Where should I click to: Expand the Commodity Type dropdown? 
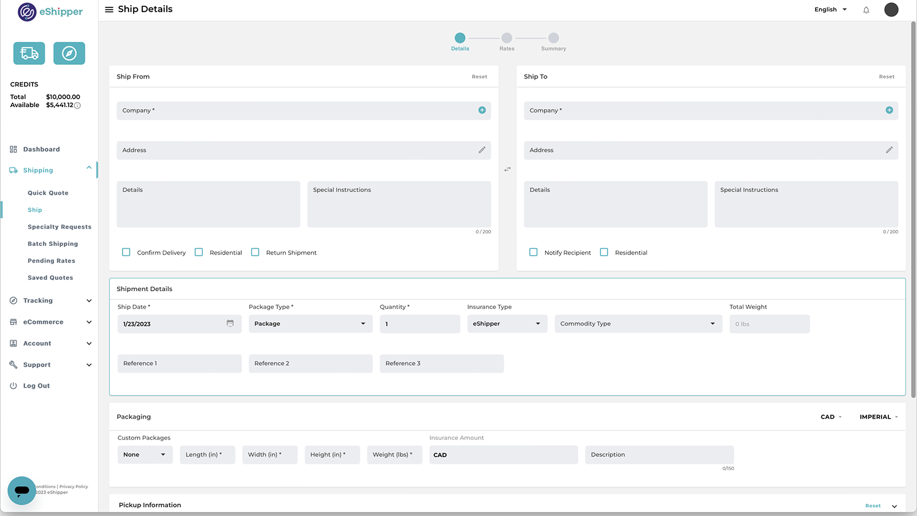tap(638, 324)
